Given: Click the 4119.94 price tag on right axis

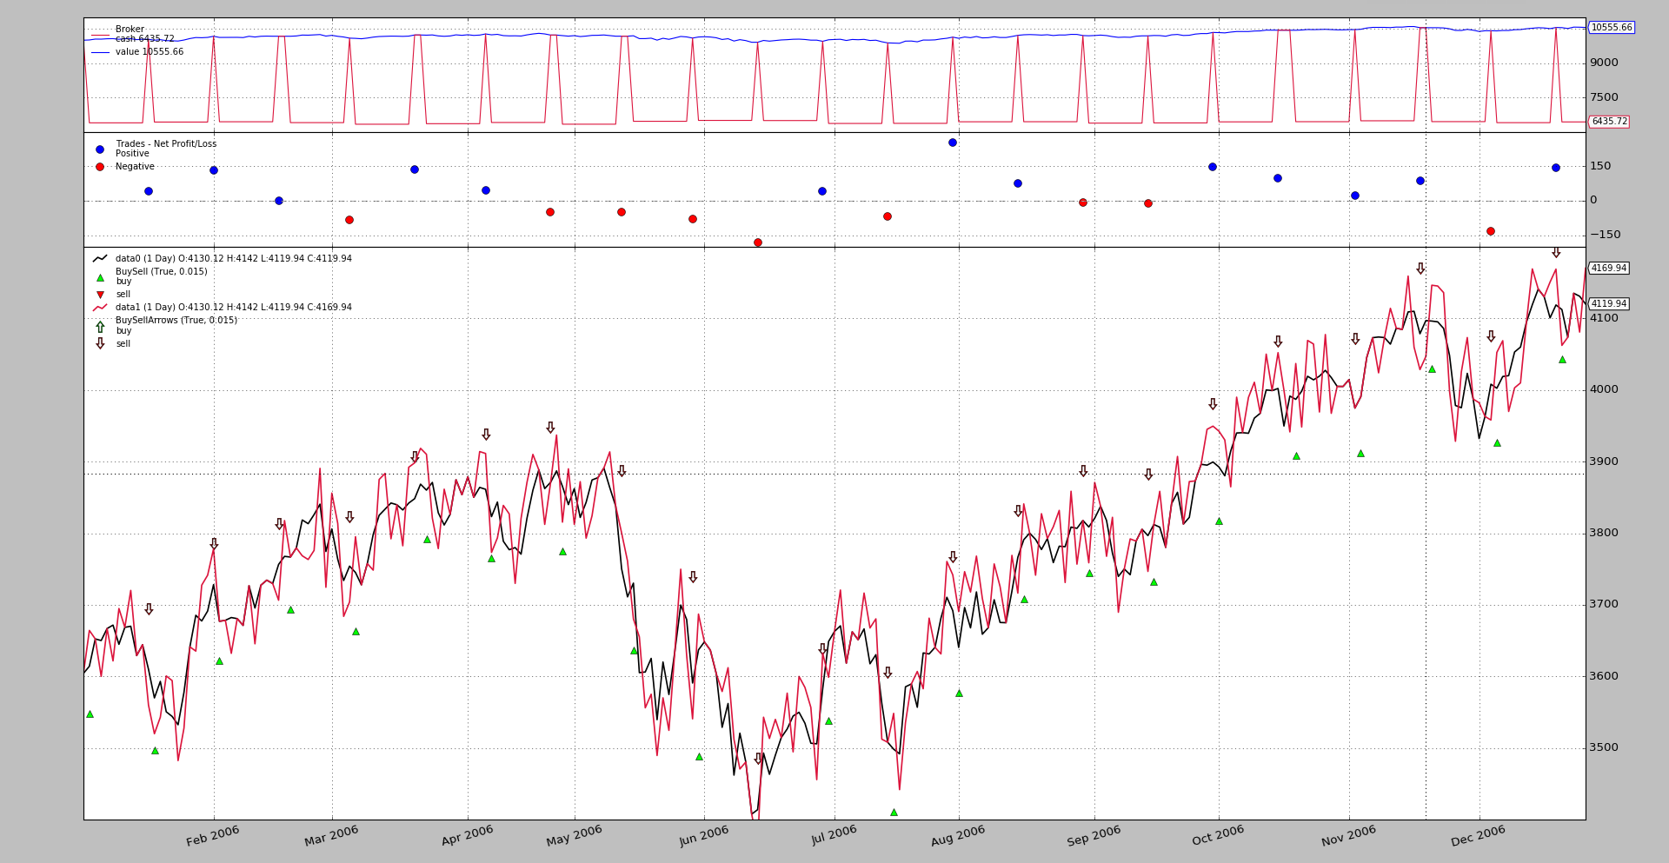Looking at the screenshot, I should click(1608, 304).
